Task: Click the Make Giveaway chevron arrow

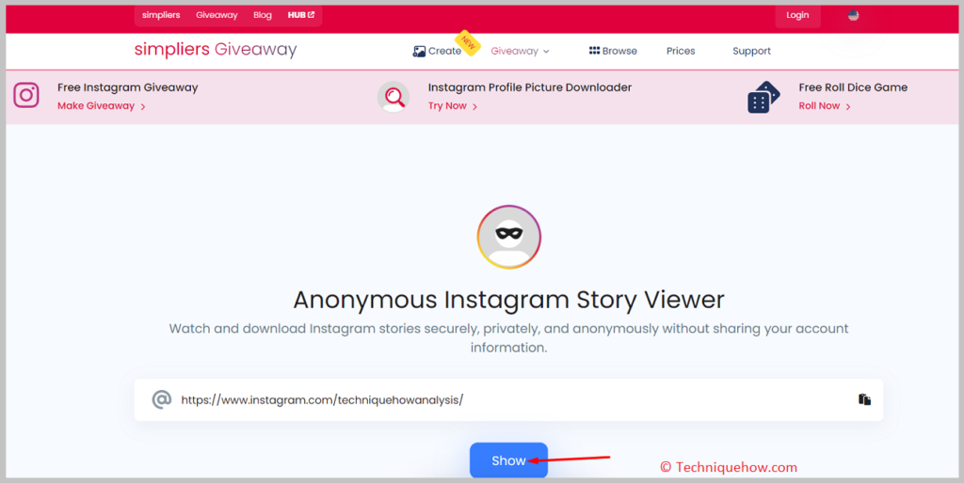Action: click(x=143, y=107)
